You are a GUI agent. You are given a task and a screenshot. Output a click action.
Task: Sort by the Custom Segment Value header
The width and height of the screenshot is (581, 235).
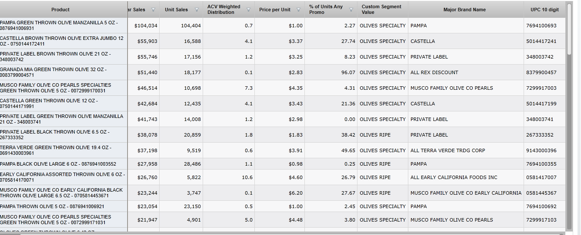[381, 10]
